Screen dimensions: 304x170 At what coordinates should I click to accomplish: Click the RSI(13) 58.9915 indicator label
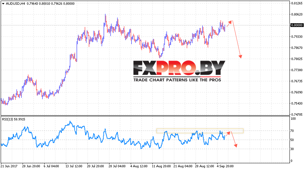[x=14, y=119]
